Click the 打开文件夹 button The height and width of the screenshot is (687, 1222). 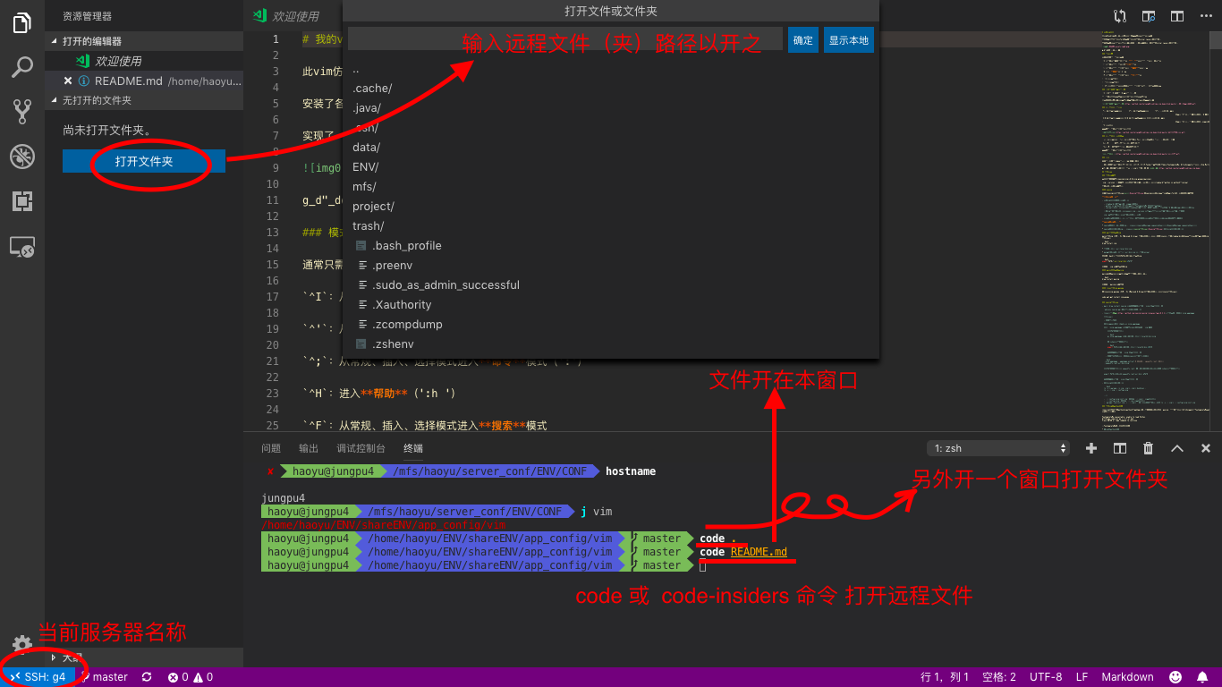[x=144, y=162]
